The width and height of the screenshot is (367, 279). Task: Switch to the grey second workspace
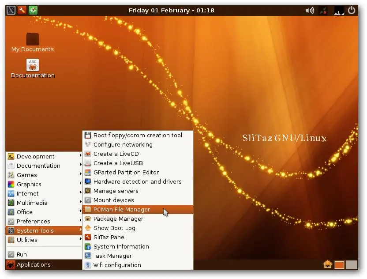click(x=351, y=265)
